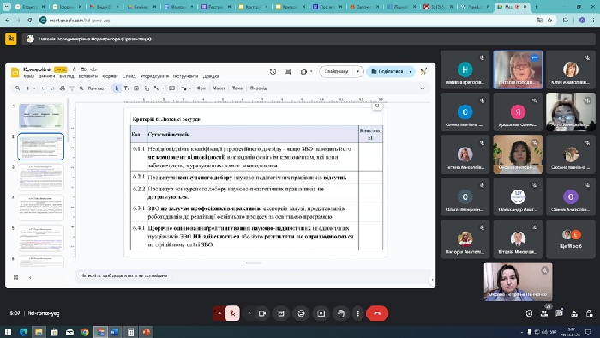
Task: Toggle the camera button in Meet
Action: click(262, 313)
